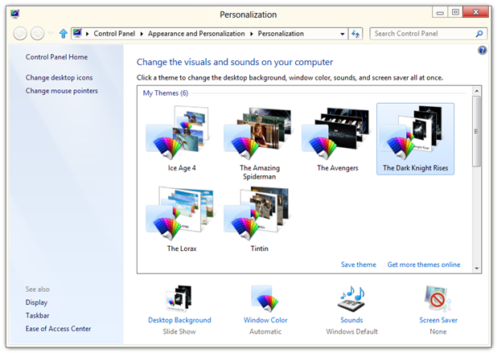Open Change mouse pointers link
497x353 pixels.
pos(61,91)
